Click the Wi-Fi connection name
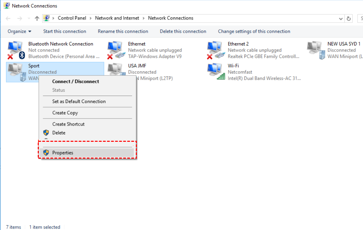This screenshot has width=363, height=230. [233, 66]
